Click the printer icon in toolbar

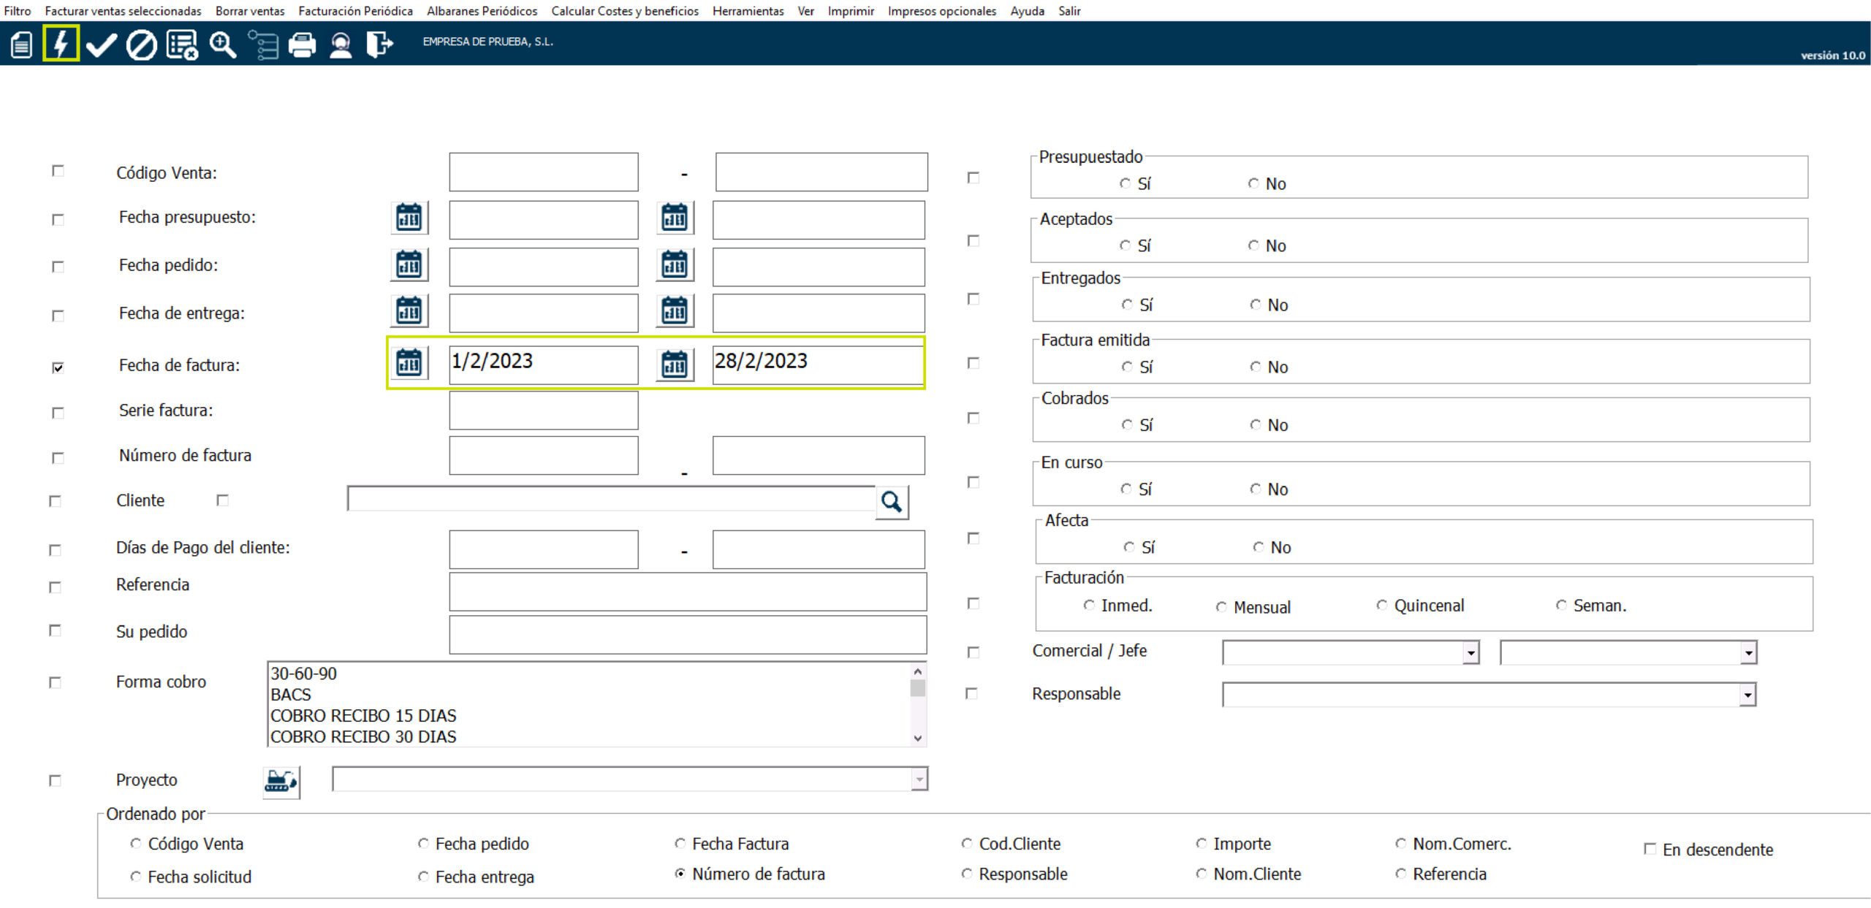[302, 45]
